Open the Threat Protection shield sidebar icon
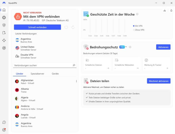175x134 pixels. (4, 25)
